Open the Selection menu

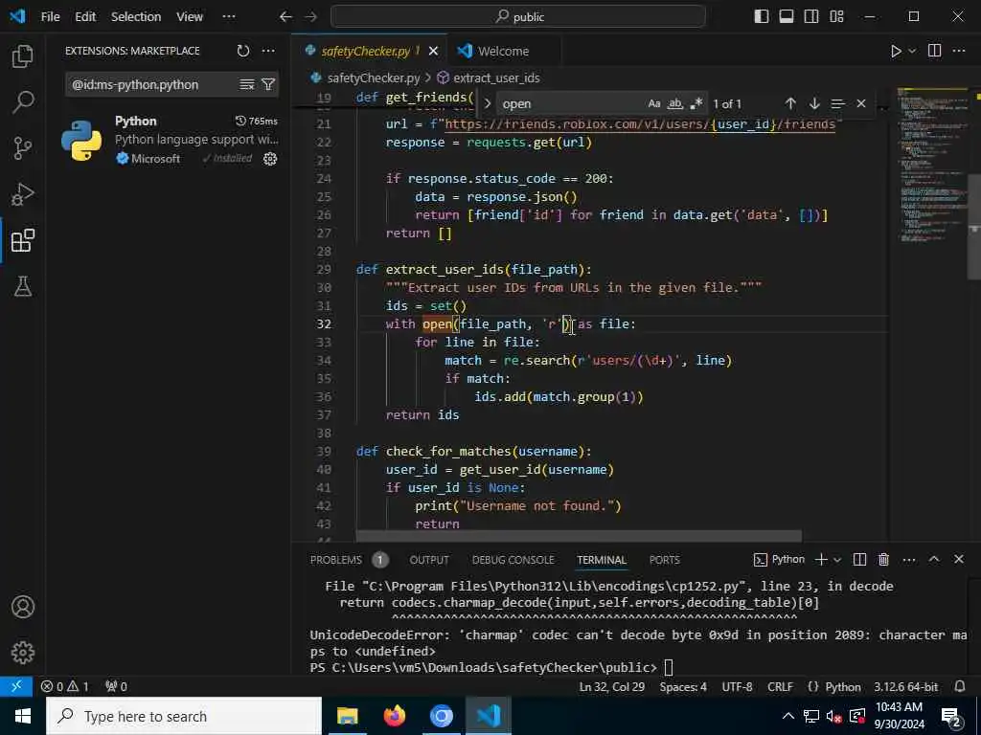click(136, 17)
